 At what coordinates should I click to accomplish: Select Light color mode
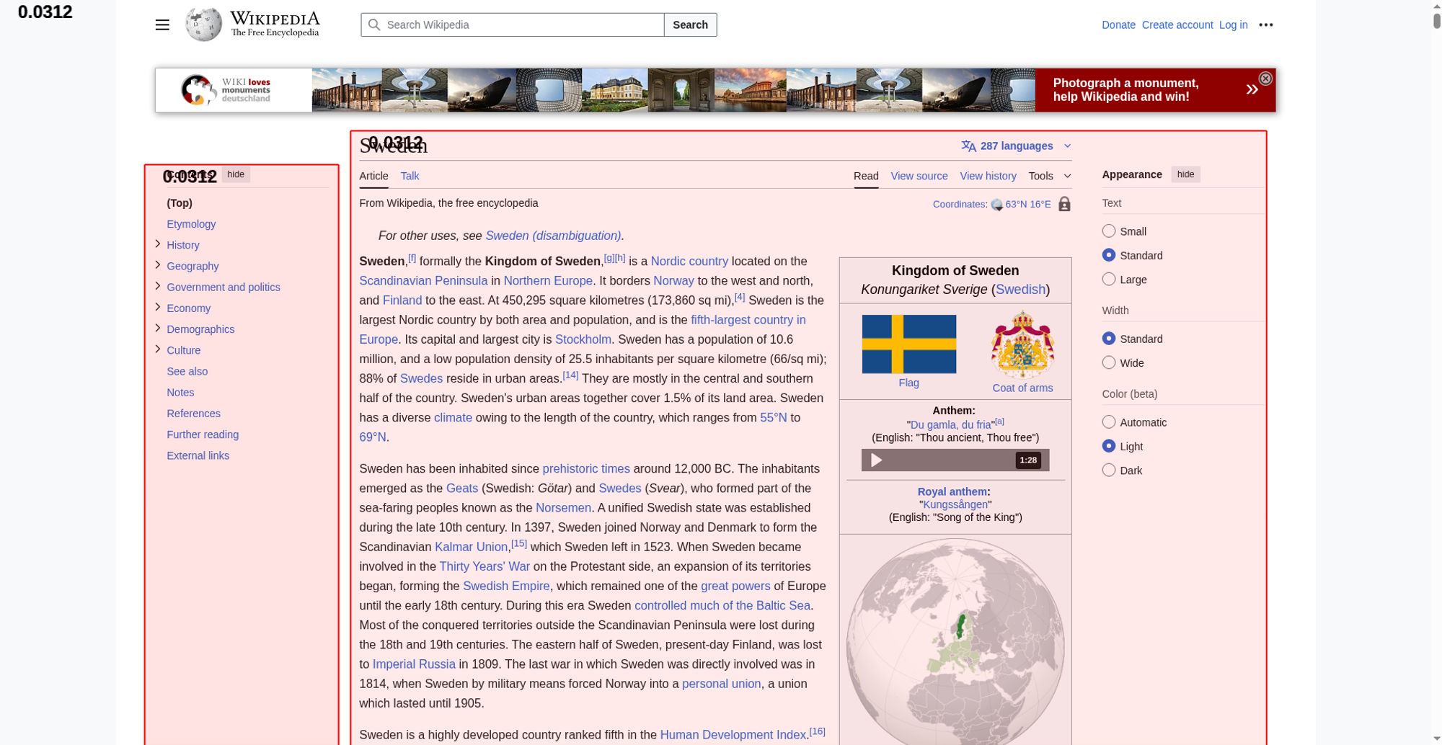1109,446
